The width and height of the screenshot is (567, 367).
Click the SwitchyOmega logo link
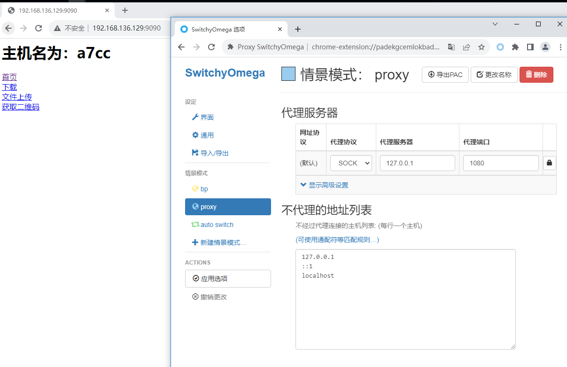tap(225, 73)
